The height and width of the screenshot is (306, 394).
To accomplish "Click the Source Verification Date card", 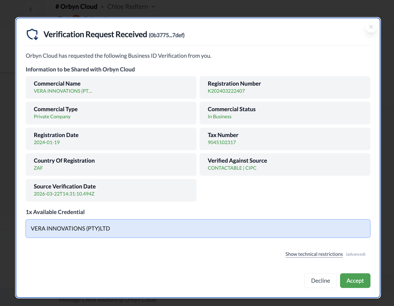I will (x=111, y=190).
